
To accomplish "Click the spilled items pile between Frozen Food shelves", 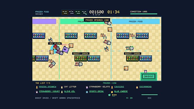I will [133, 36].
